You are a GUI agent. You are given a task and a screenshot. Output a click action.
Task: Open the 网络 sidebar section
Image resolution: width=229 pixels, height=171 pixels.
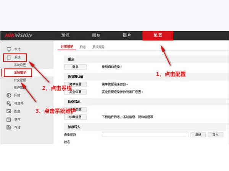[17, 95]
